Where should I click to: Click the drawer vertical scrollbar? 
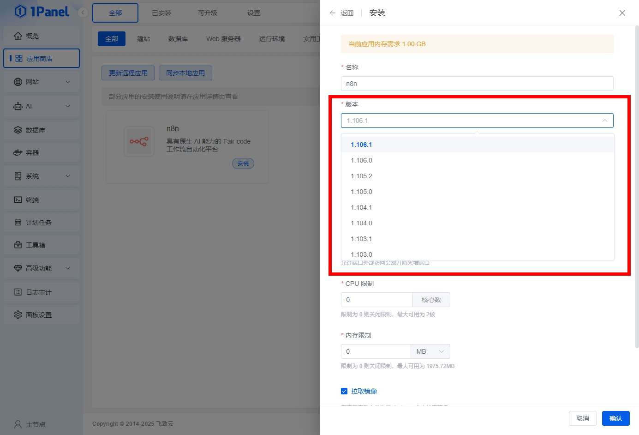(637, 187)
